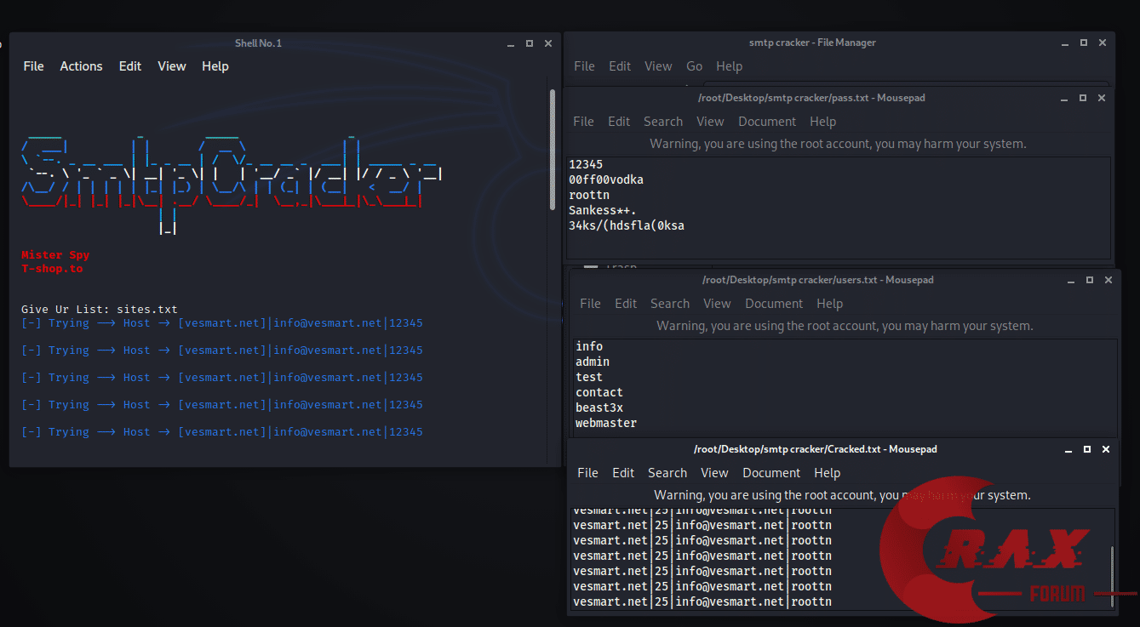This screenshot has width=1140, height=627.
Task: Open the terminal's Help menu
Action: 215,66
